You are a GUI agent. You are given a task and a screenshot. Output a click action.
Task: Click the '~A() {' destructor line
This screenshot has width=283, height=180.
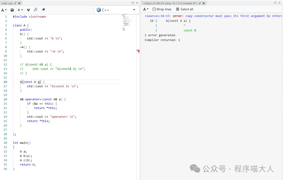[25, 47]
